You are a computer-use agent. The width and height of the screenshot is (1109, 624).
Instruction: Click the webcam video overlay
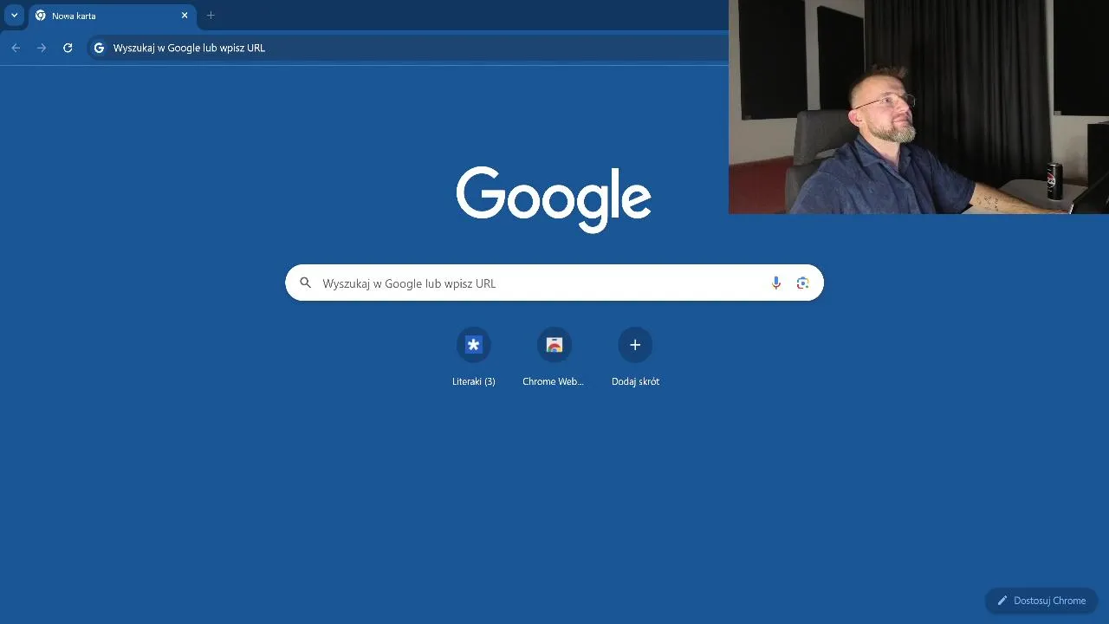click(918, 107)
